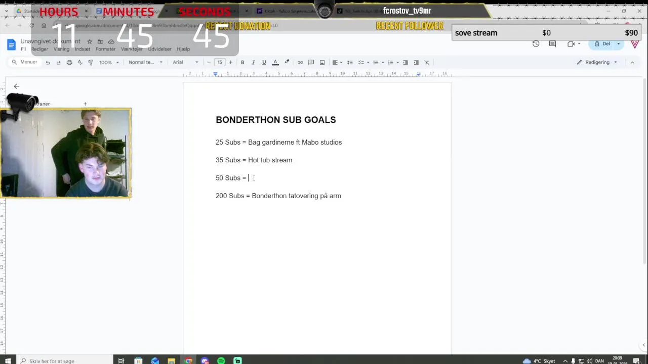Open the bulleted list dropdown arrow
648x364 pixels.
pos(383,62)
